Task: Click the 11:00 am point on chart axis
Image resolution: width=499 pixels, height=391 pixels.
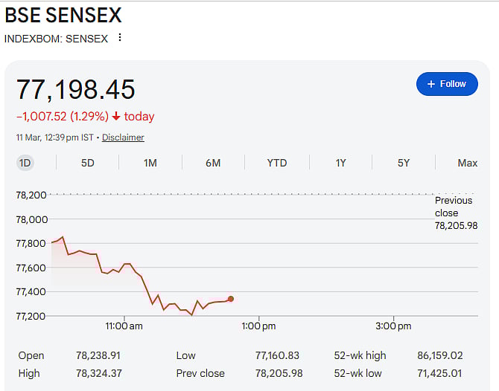Action: point(124,326)
